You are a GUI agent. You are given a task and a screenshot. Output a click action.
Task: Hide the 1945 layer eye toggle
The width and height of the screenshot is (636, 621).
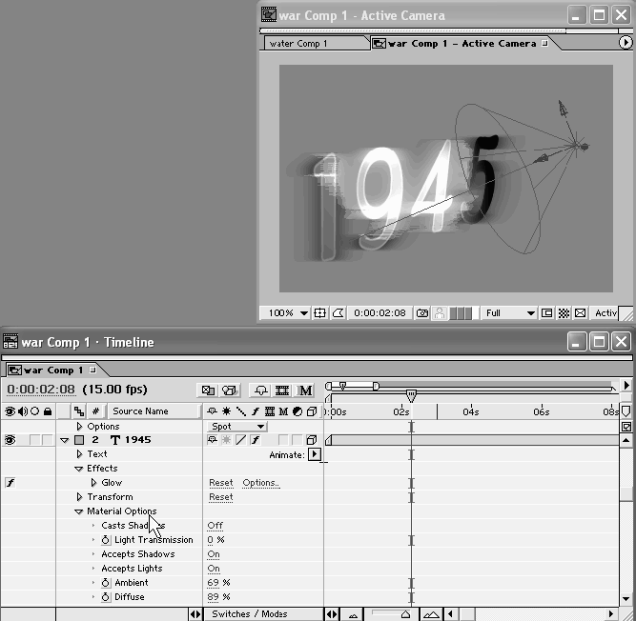10,440
